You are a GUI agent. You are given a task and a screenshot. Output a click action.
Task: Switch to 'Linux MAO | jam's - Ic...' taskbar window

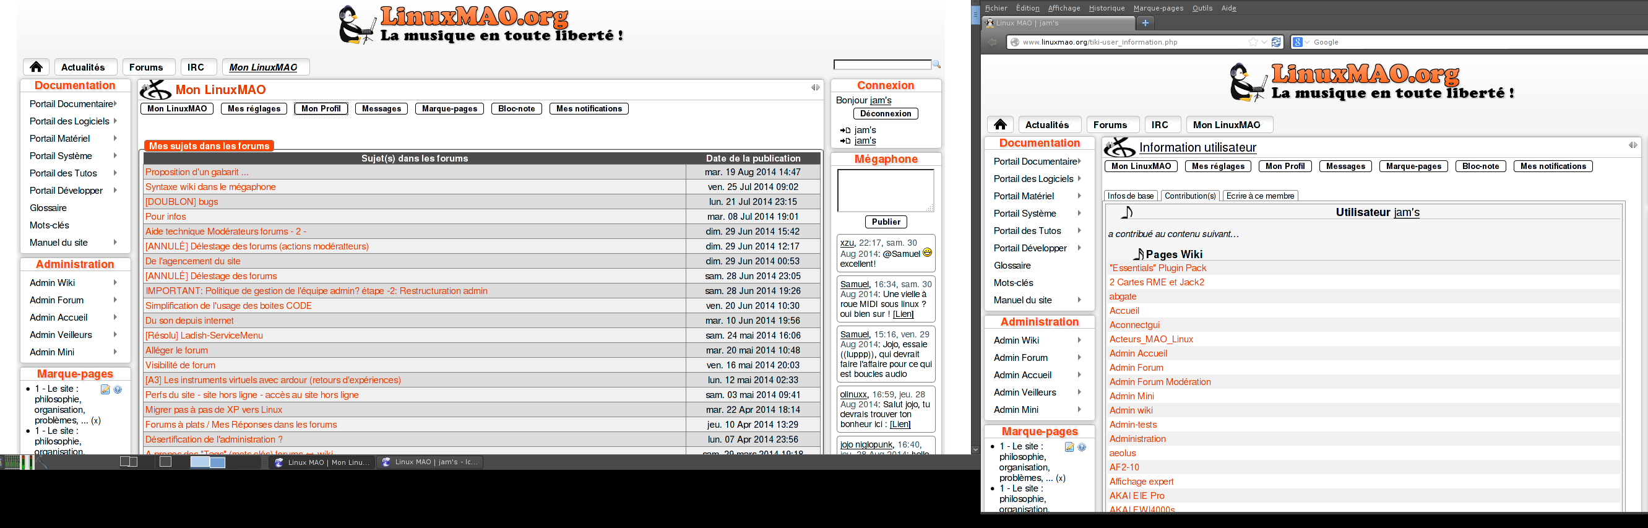[x=430, y=462]
